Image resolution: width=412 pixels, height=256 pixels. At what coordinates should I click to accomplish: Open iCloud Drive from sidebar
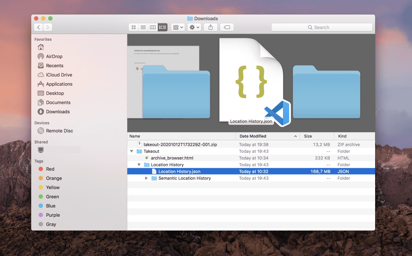coord(59,75)
